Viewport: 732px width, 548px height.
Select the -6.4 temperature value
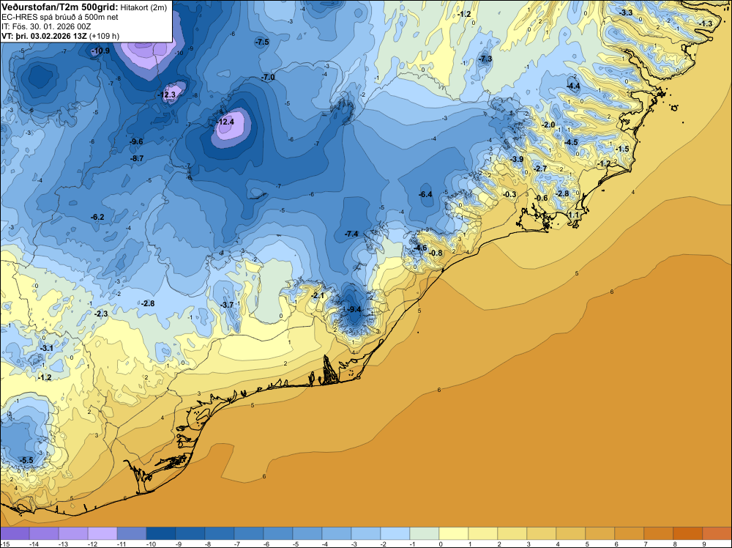pos(425,194)
